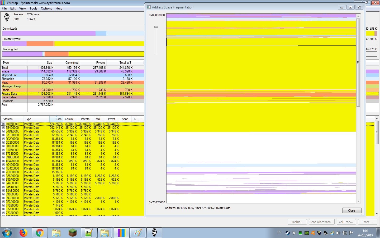Click the VMMap title bar app icon

click(3, 3)
